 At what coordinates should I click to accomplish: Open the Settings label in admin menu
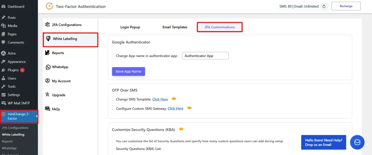tap(14, 95)
